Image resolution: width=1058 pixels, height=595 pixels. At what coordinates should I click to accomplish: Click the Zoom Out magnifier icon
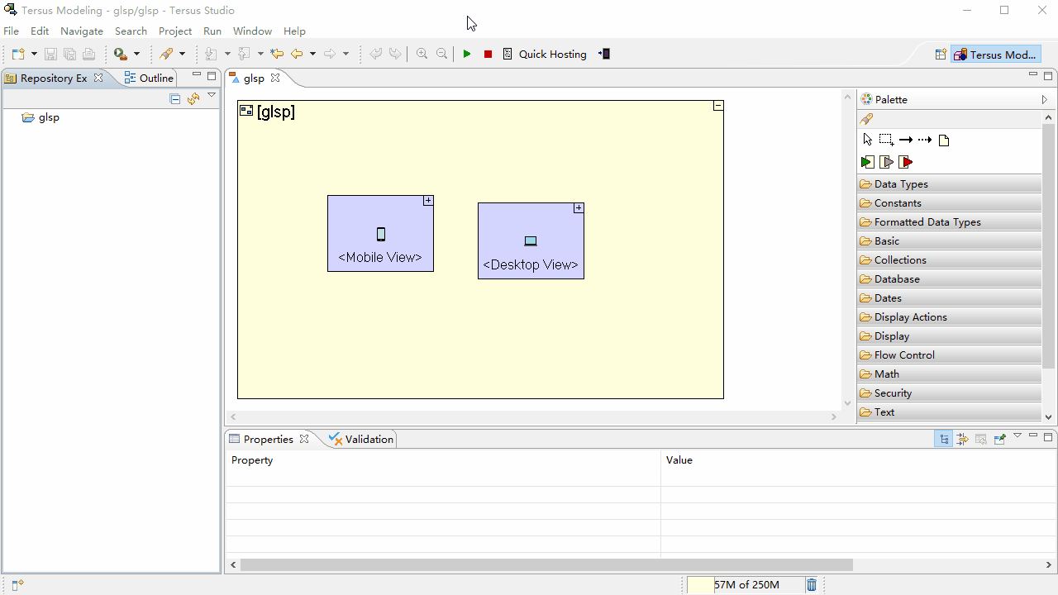441,54
